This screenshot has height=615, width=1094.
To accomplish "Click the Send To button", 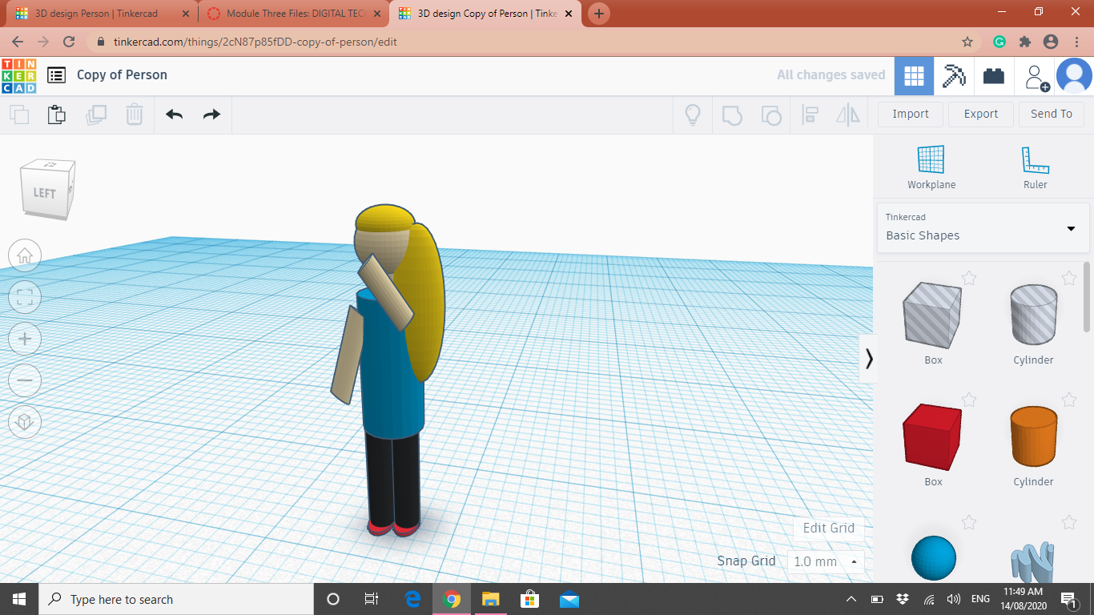I will [x=1052, y=114].
